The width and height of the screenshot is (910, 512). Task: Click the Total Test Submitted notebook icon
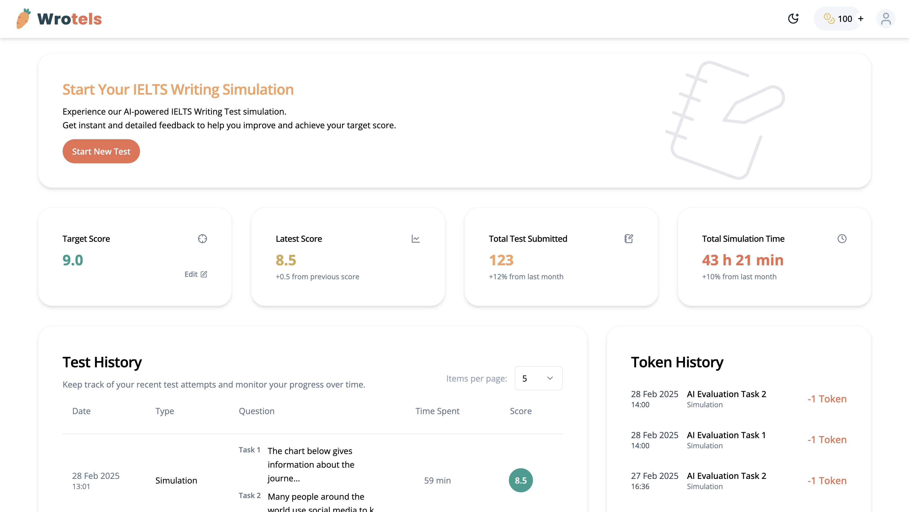pos(628,239)
